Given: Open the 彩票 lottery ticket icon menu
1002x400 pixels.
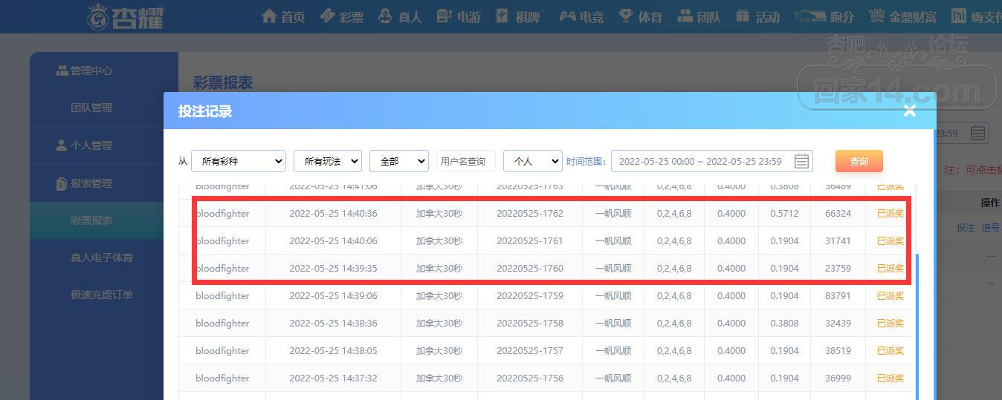Looking at the screenshot, I should pyautogui.click(x=327, y=16).
